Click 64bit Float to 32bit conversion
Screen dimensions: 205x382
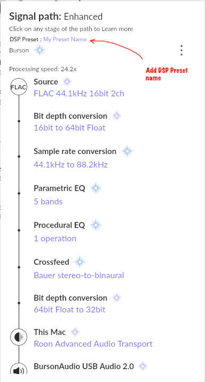(x=69, y=310)
